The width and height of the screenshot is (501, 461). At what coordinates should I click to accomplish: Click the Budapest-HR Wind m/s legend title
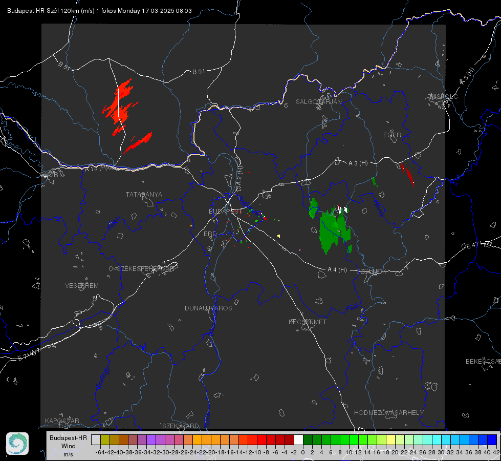[x=68, y=446]
